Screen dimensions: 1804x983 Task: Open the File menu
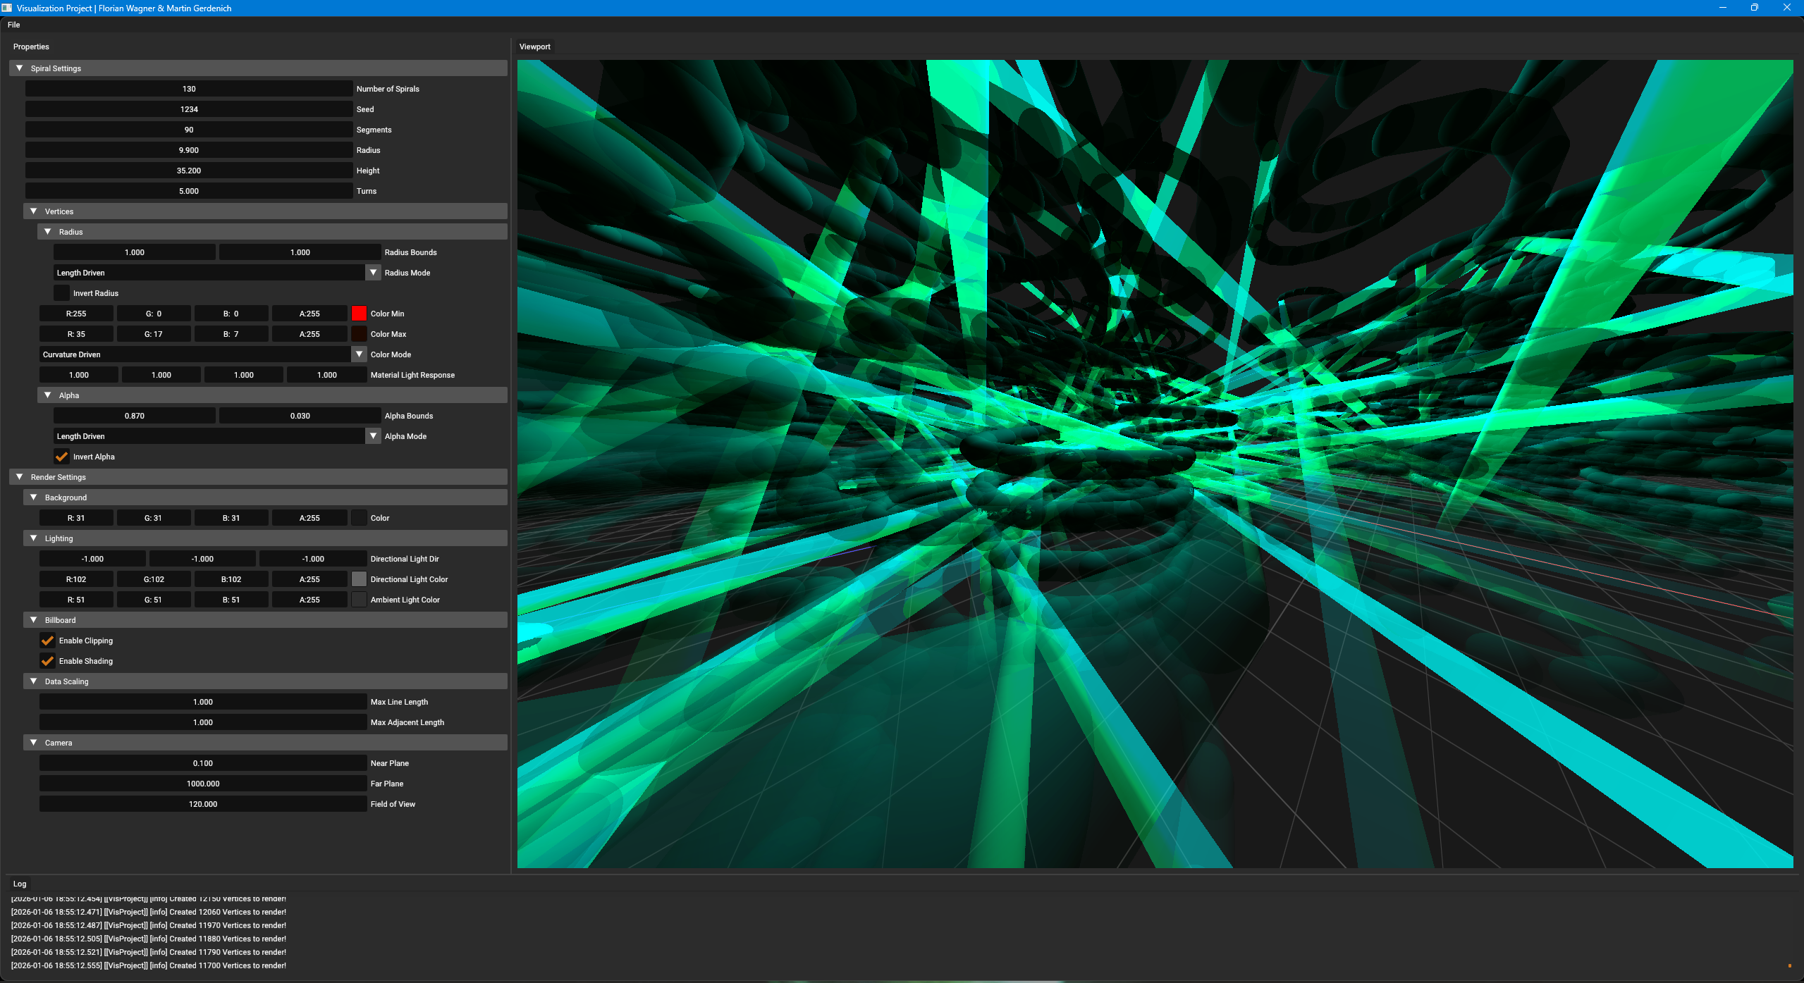tap(14, 25)
